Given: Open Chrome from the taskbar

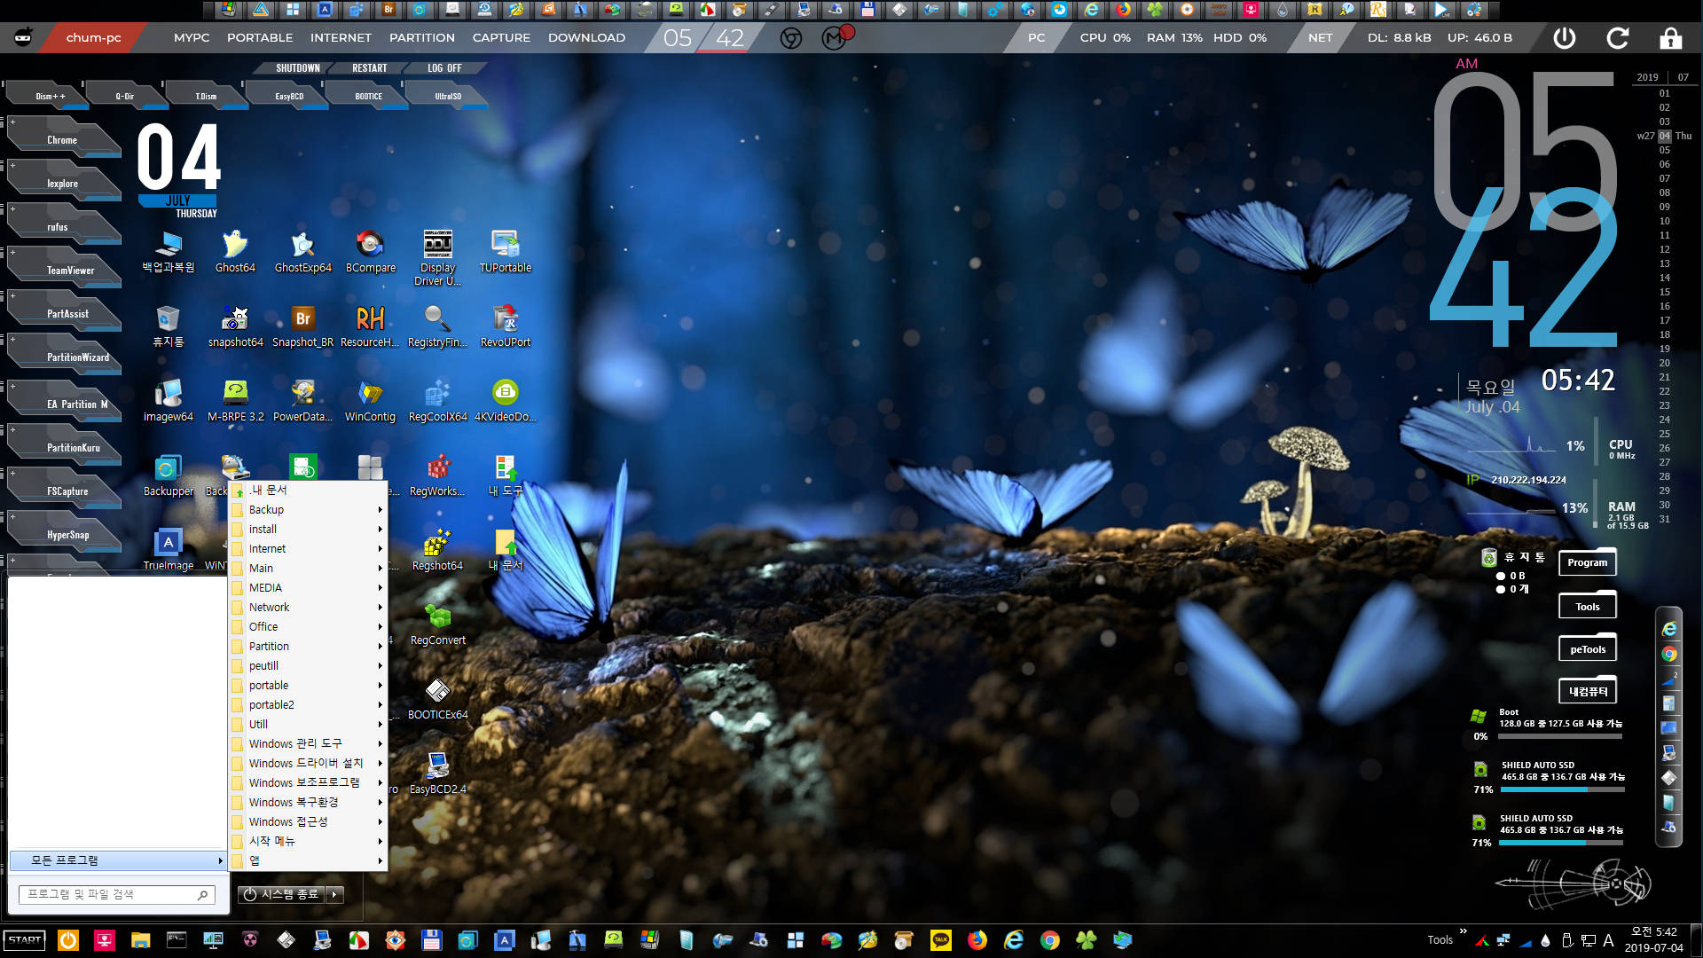Looking at the screenshot, I should click(1049, 940).
